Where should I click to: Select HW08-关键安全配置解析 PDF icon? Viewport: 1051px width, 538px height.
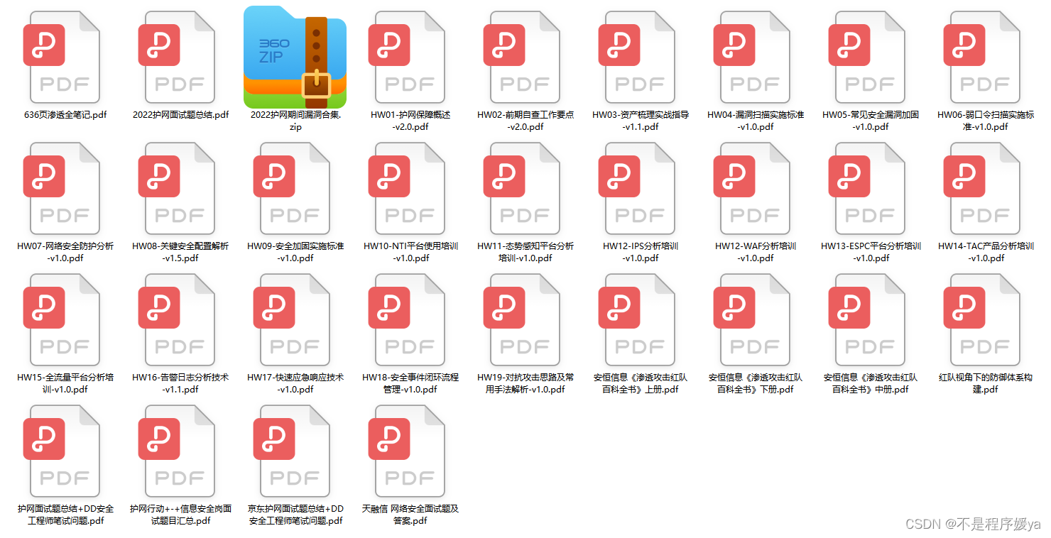point(176,188)
